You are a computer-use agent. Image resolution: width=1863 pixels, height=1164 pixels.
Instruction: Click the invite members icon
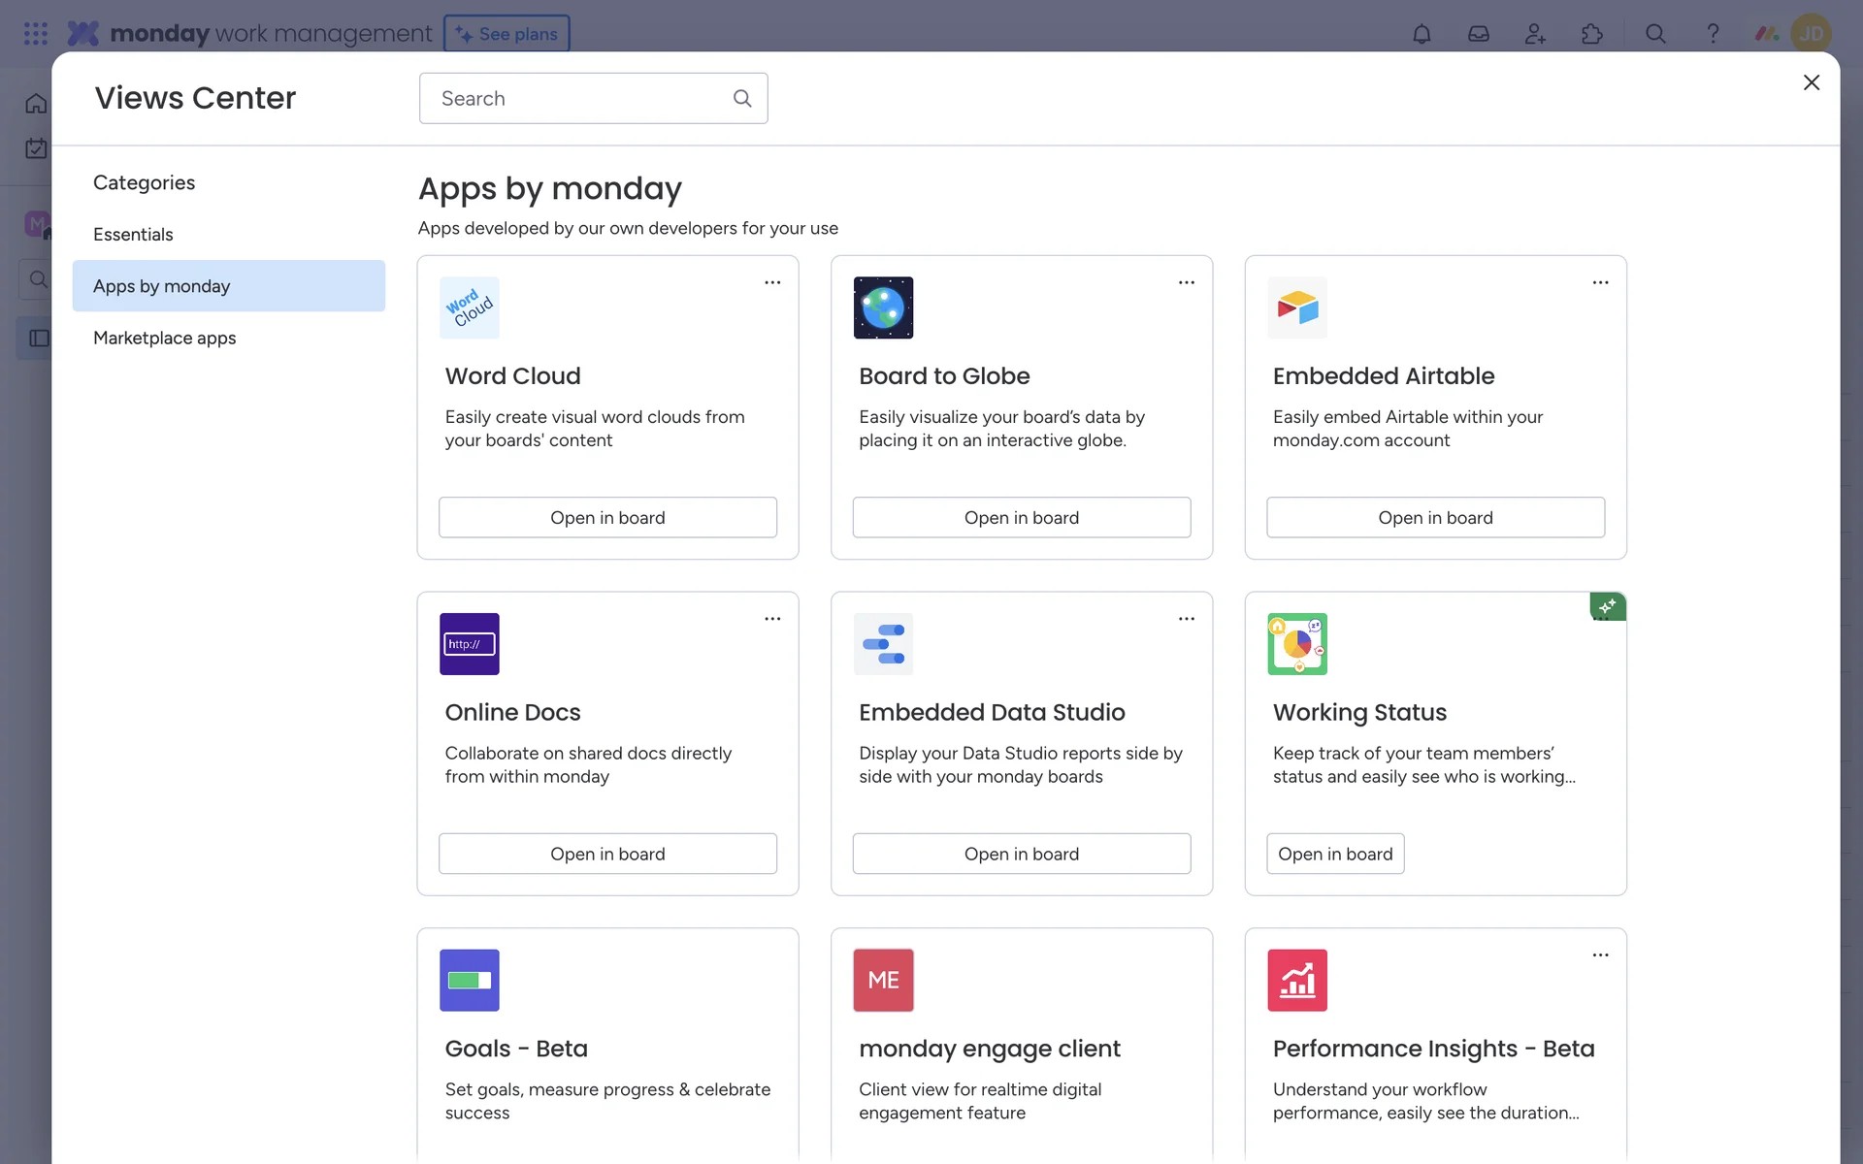click(x=1535, y=34)
